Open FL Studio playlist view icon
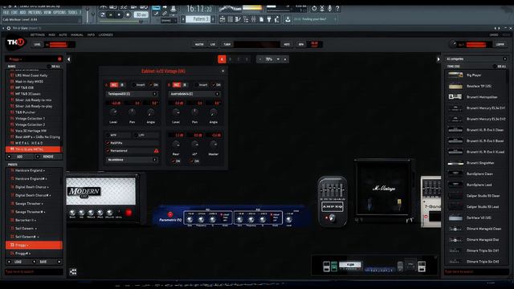Viewport: 514px width, 289px height. 222,19
